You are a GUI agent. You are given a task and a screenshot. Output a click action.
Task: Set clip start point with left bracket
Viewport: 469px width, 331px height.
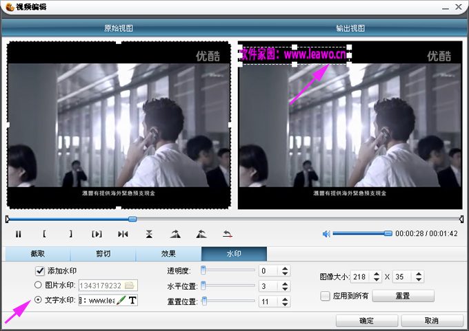(44, 234)
